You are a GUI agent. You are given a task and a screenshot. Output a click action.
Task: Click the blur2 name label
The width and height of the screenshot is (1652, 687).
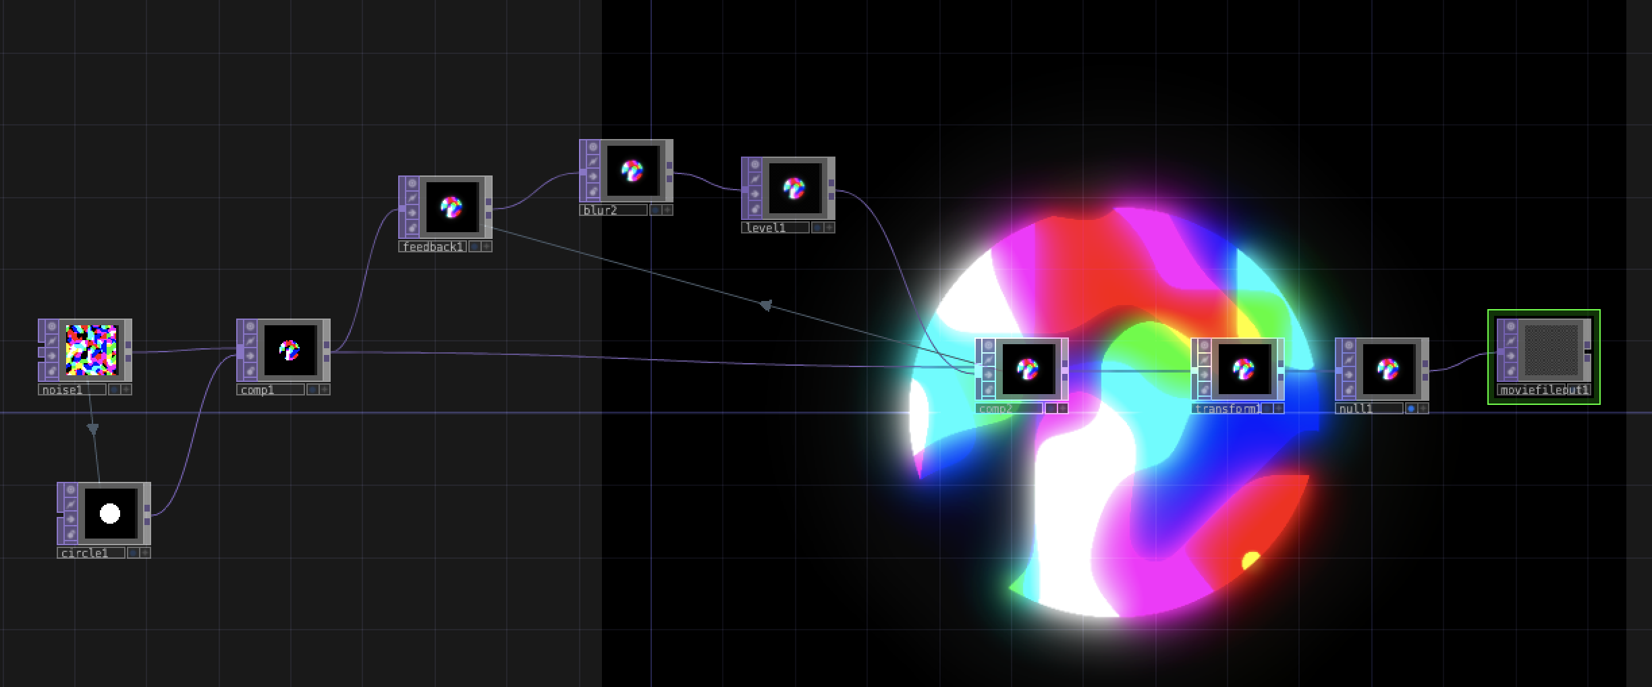[x=613, y=211]
